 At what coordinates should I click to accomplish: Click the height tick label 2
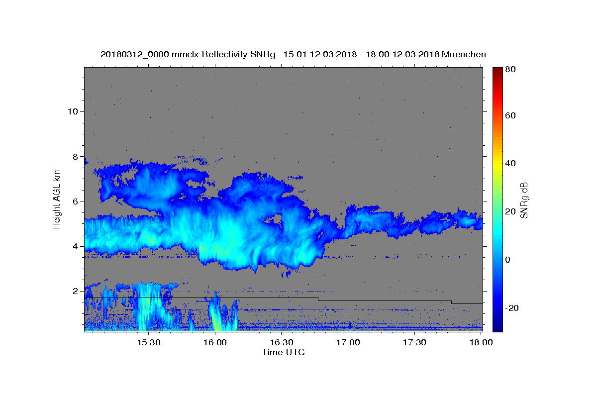pyautogui.click(x=76, y=291)
